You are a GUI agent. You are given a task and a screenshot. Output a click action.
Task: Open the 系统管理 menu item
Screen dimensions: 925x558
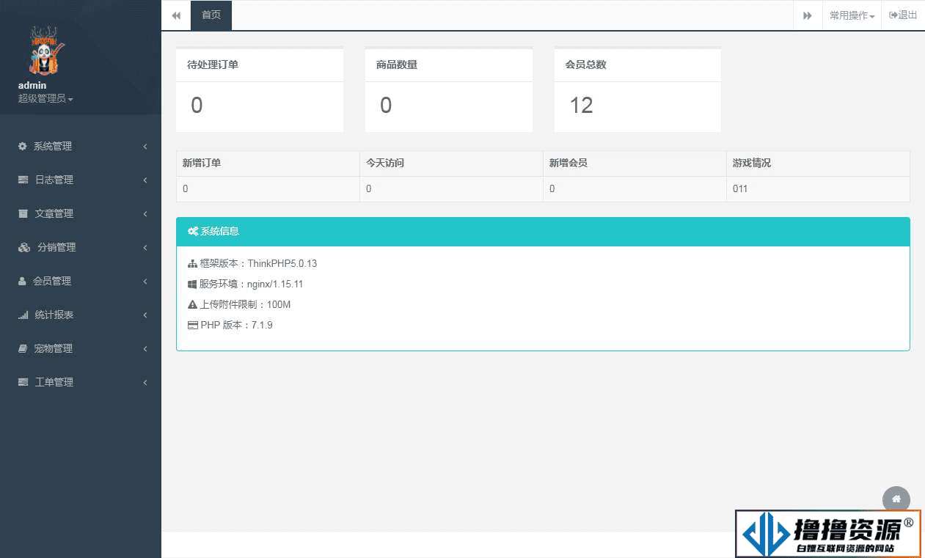(81, 146)
